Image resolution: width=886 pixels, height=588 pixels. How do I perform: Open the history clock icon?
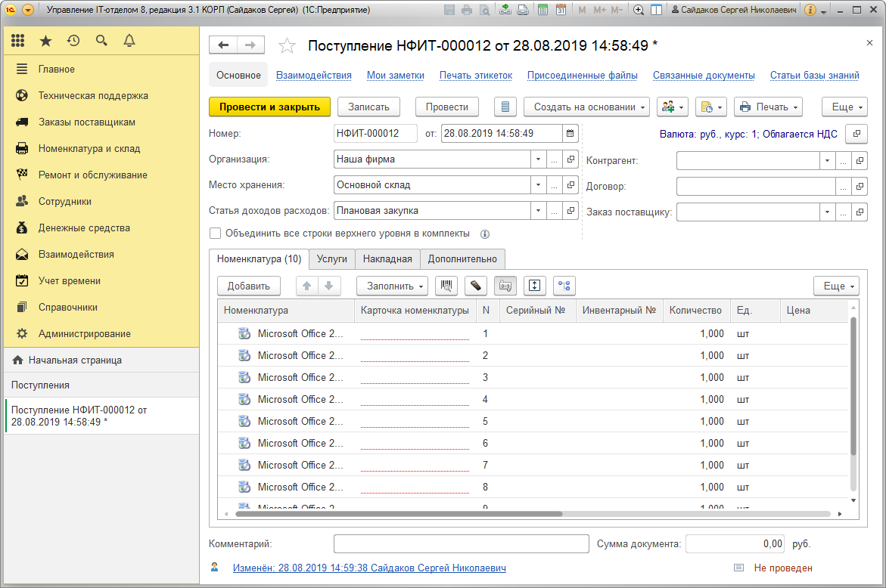[x=73, y=41]
